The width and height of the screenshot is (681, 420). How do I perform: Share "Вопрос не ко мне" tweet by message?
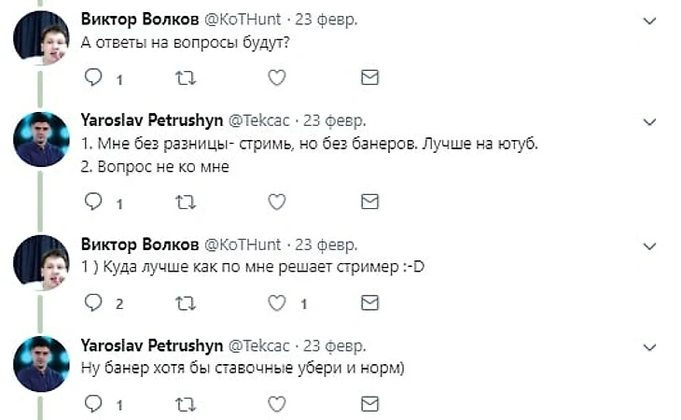pyautogui.click(x=369, y=201)
